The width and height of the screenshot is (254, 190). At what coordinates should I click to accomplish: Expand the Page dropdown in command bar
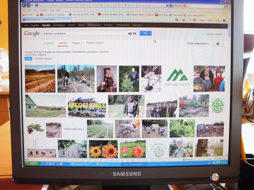(x=202, y=20)
